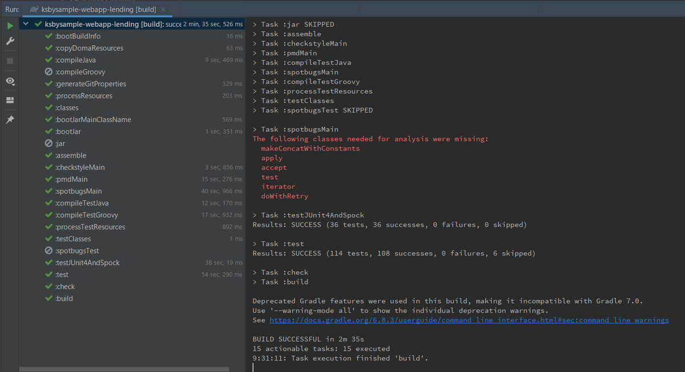Click green checkmark icon beside :build

click(x=49, y=299)
